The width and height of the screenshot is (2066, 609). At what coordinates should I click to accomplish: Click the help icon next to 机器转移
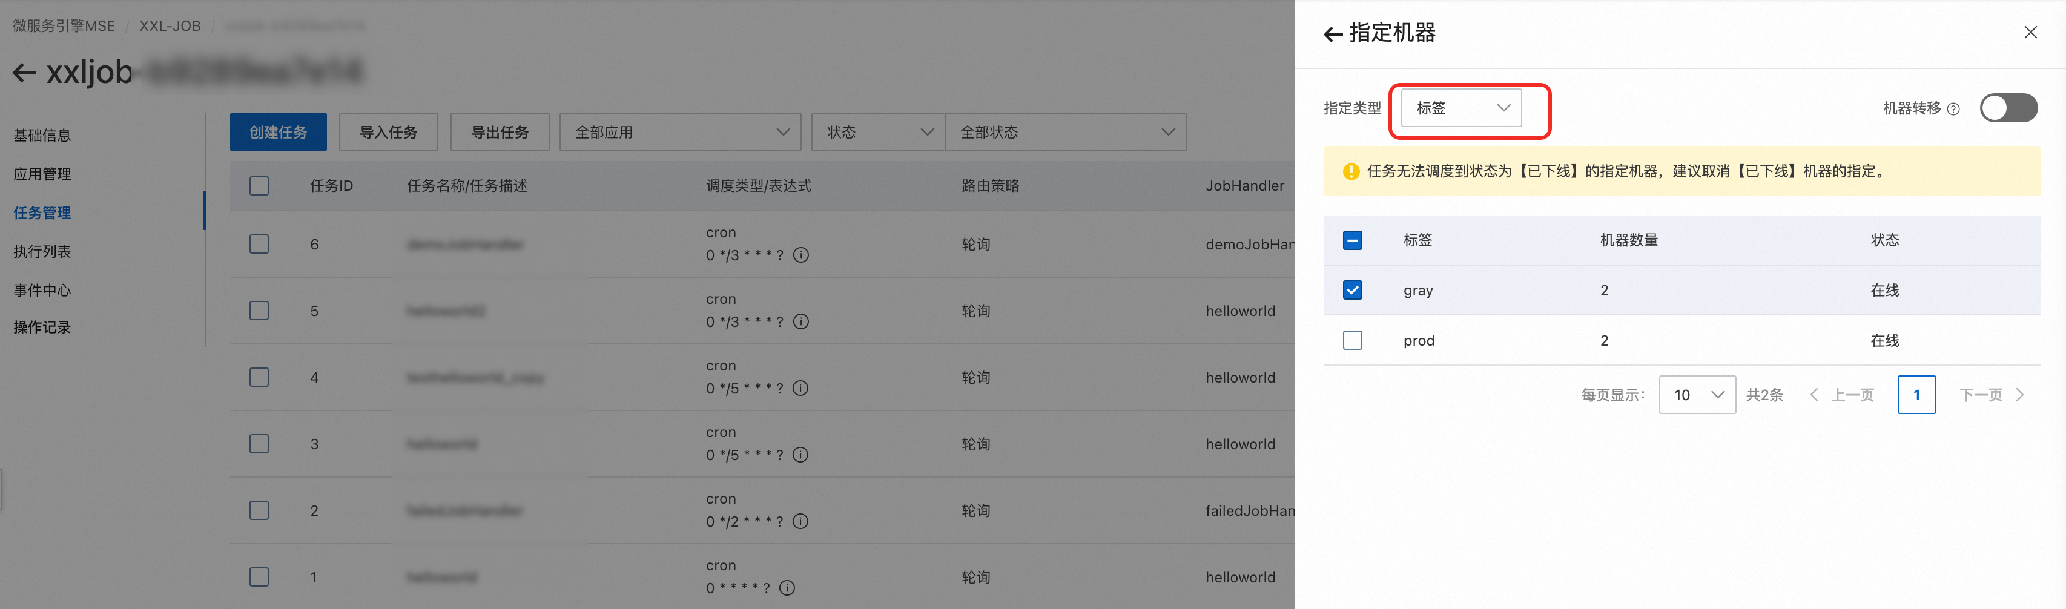[1953, 109]
